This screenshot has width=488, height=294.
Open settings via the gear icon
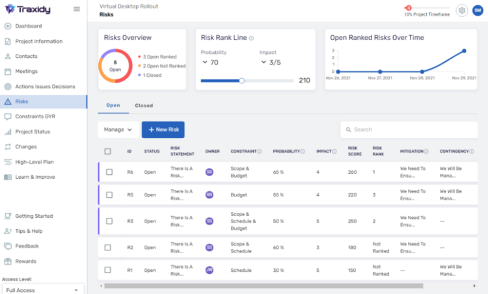[x=462, y=10]
